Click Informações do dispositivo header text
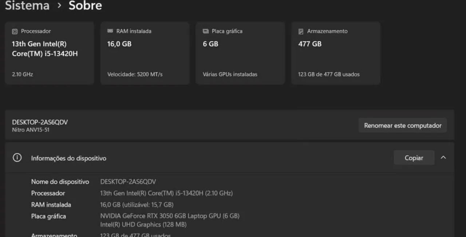The image size is (466, 237). tap(69, 158)
